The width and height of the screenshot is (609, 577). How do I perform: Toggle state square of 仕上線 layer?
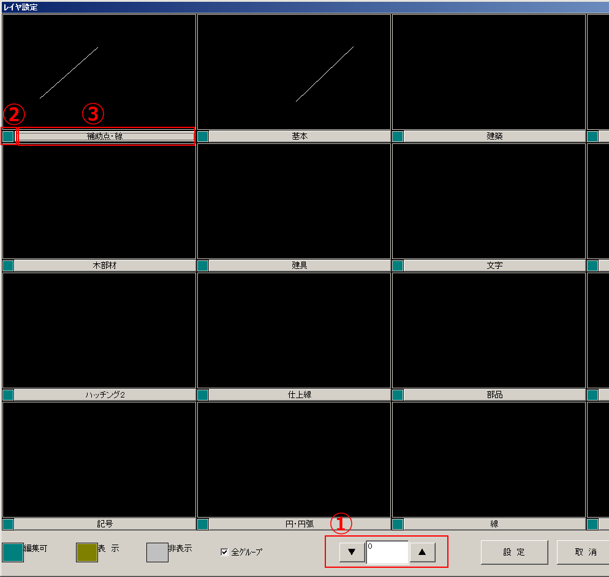point(203,395)
